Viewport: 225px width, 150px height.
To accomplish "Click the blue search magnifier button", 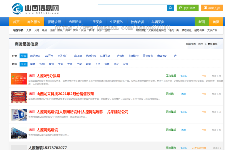I will click(x=170, y=8).
